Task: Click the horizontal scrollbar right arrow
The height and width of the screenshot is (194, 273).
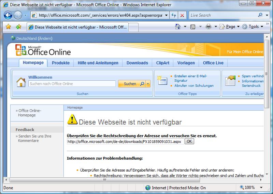Action: [261, 180]
